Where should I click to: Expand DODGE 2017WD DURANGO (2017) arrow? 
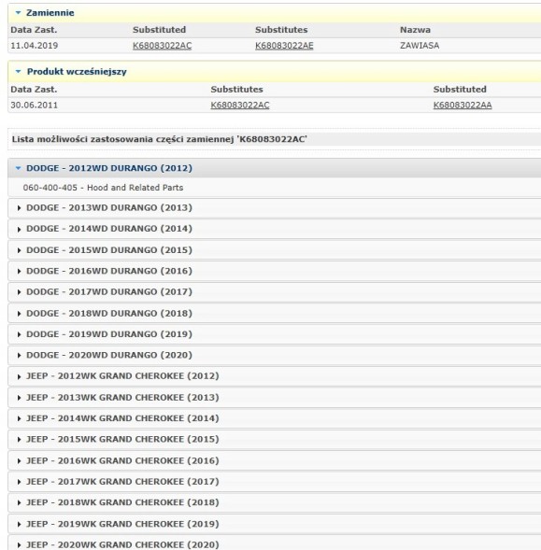click(x=19, y=292)
